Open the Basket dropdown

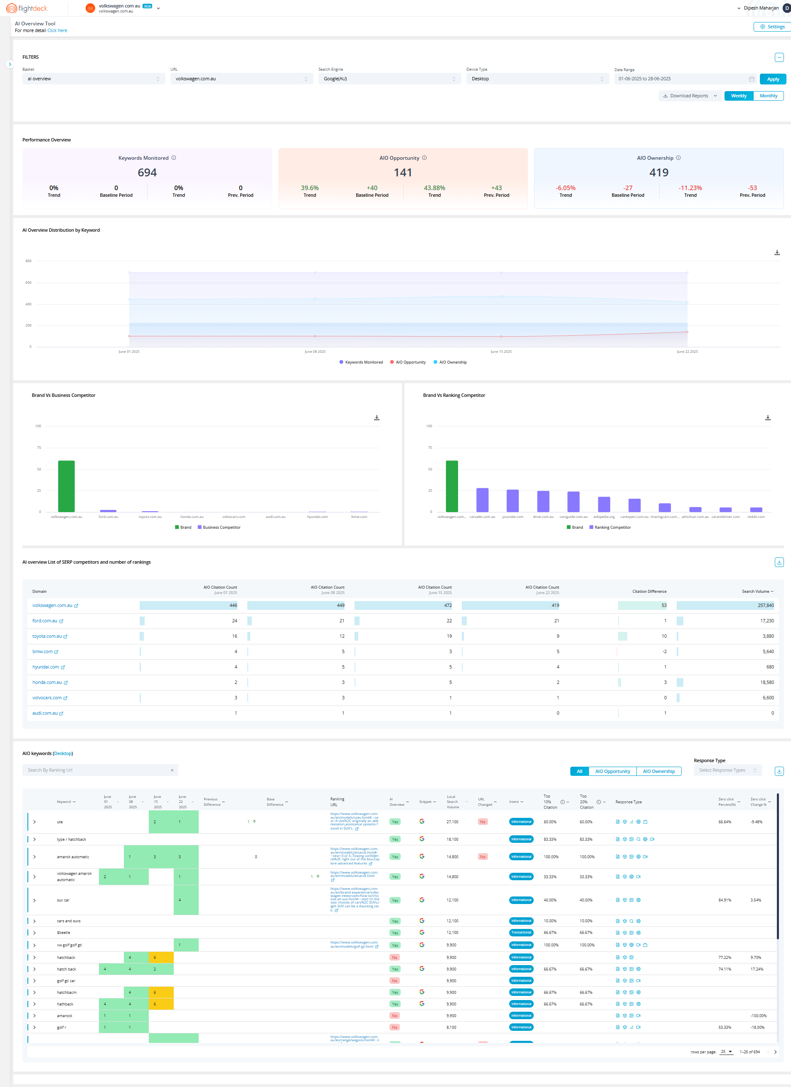(94, 79)
